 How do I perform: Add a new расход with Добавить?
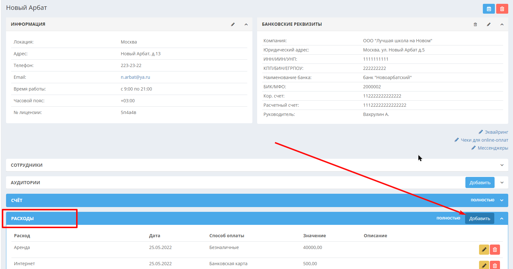click(480, 219)
